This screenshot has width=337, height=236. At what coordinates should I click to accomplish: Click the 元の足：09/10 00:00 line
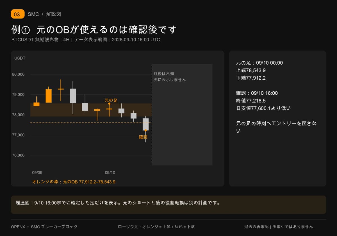[259, 63]
